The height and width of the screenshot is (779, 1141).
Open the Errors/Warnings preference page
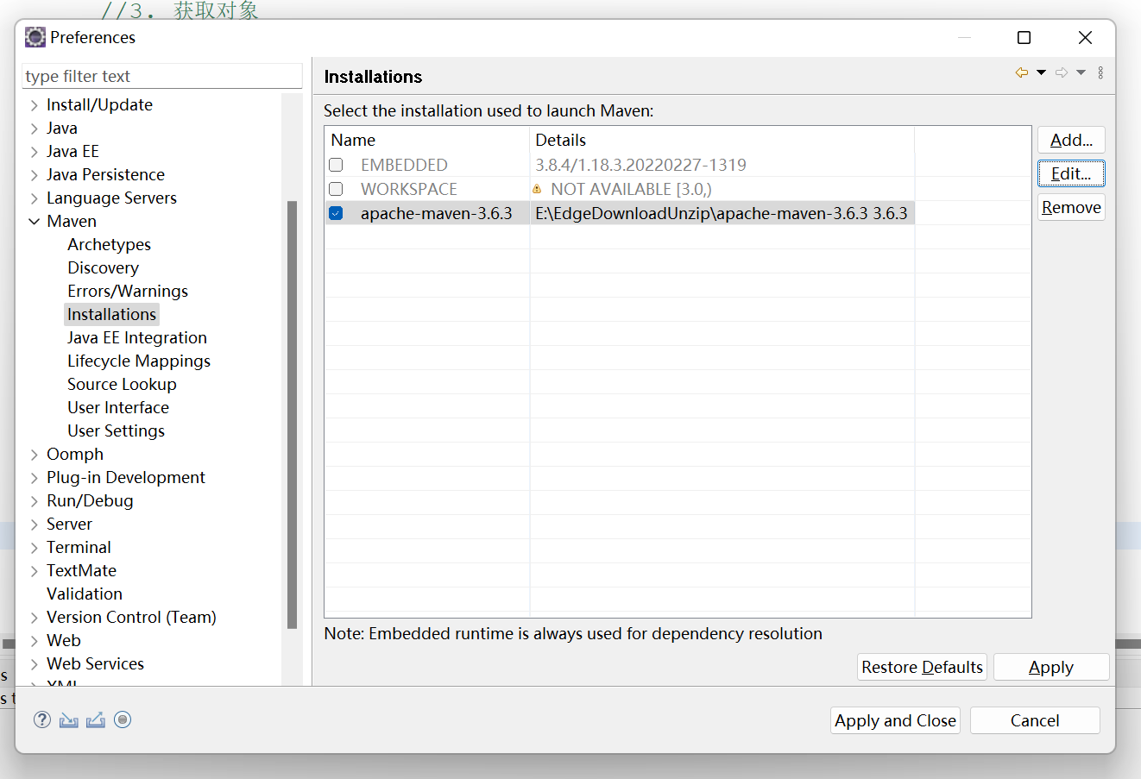(128, 291)
